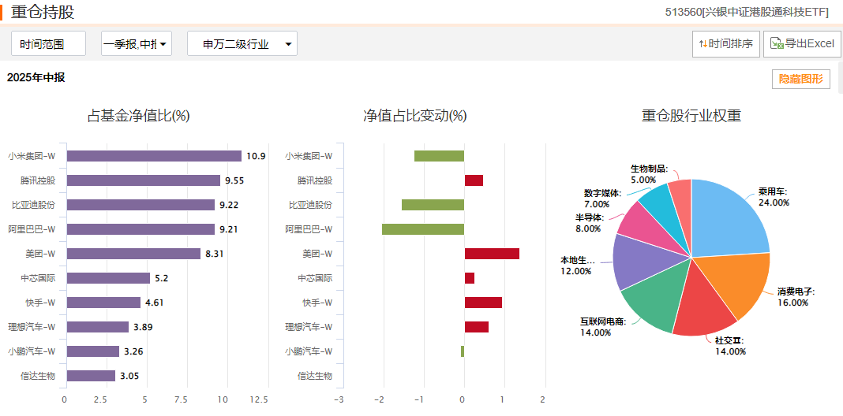This screenshot has height=416, width=843.
Task: Click the red 腾讯控股 change bar
Action: (474, 180)
